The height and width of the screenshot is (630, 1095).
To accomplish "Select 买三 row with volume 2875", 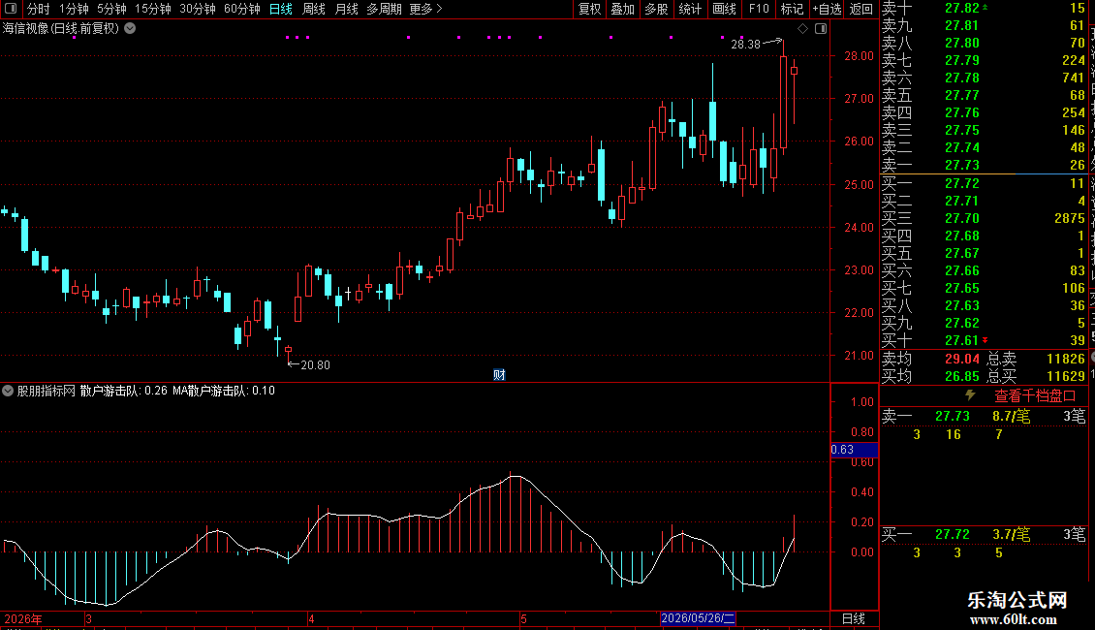I will 984,218.
